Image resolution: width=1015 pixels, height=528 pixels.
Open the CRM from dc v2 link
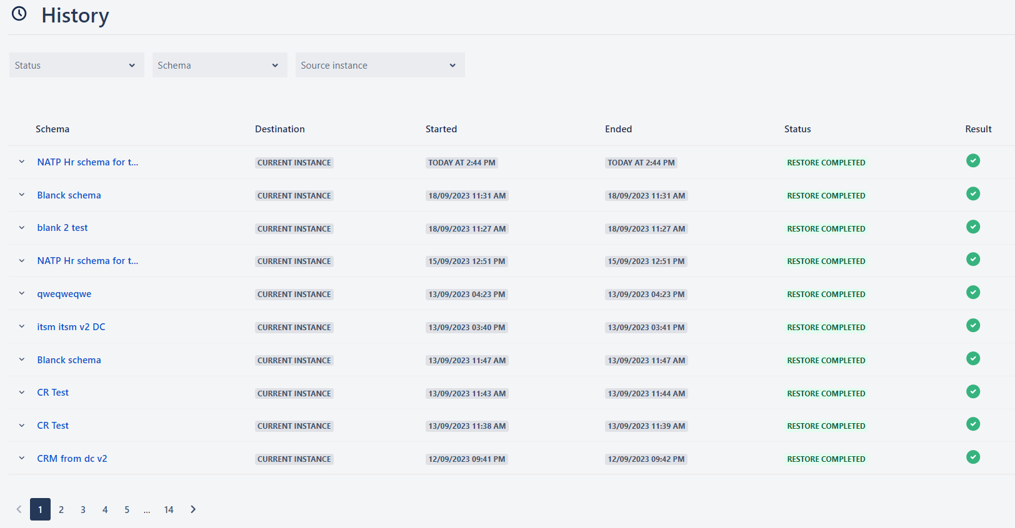tap(72, 459)
